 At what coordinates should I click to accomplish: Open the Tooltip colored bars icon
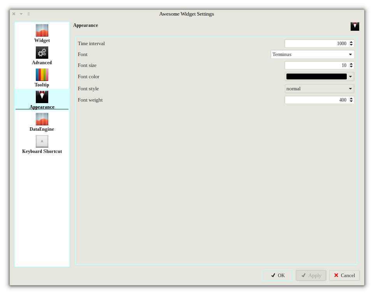point(42,75)
